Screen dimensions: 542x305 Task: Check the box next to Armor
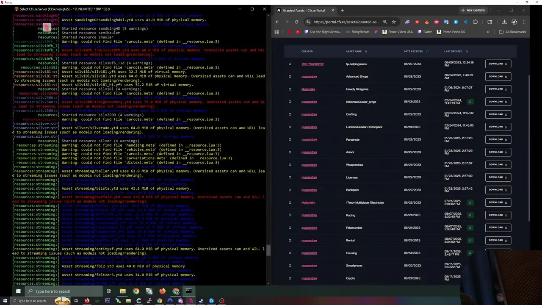pyautogui.click(x=290, y=152)
